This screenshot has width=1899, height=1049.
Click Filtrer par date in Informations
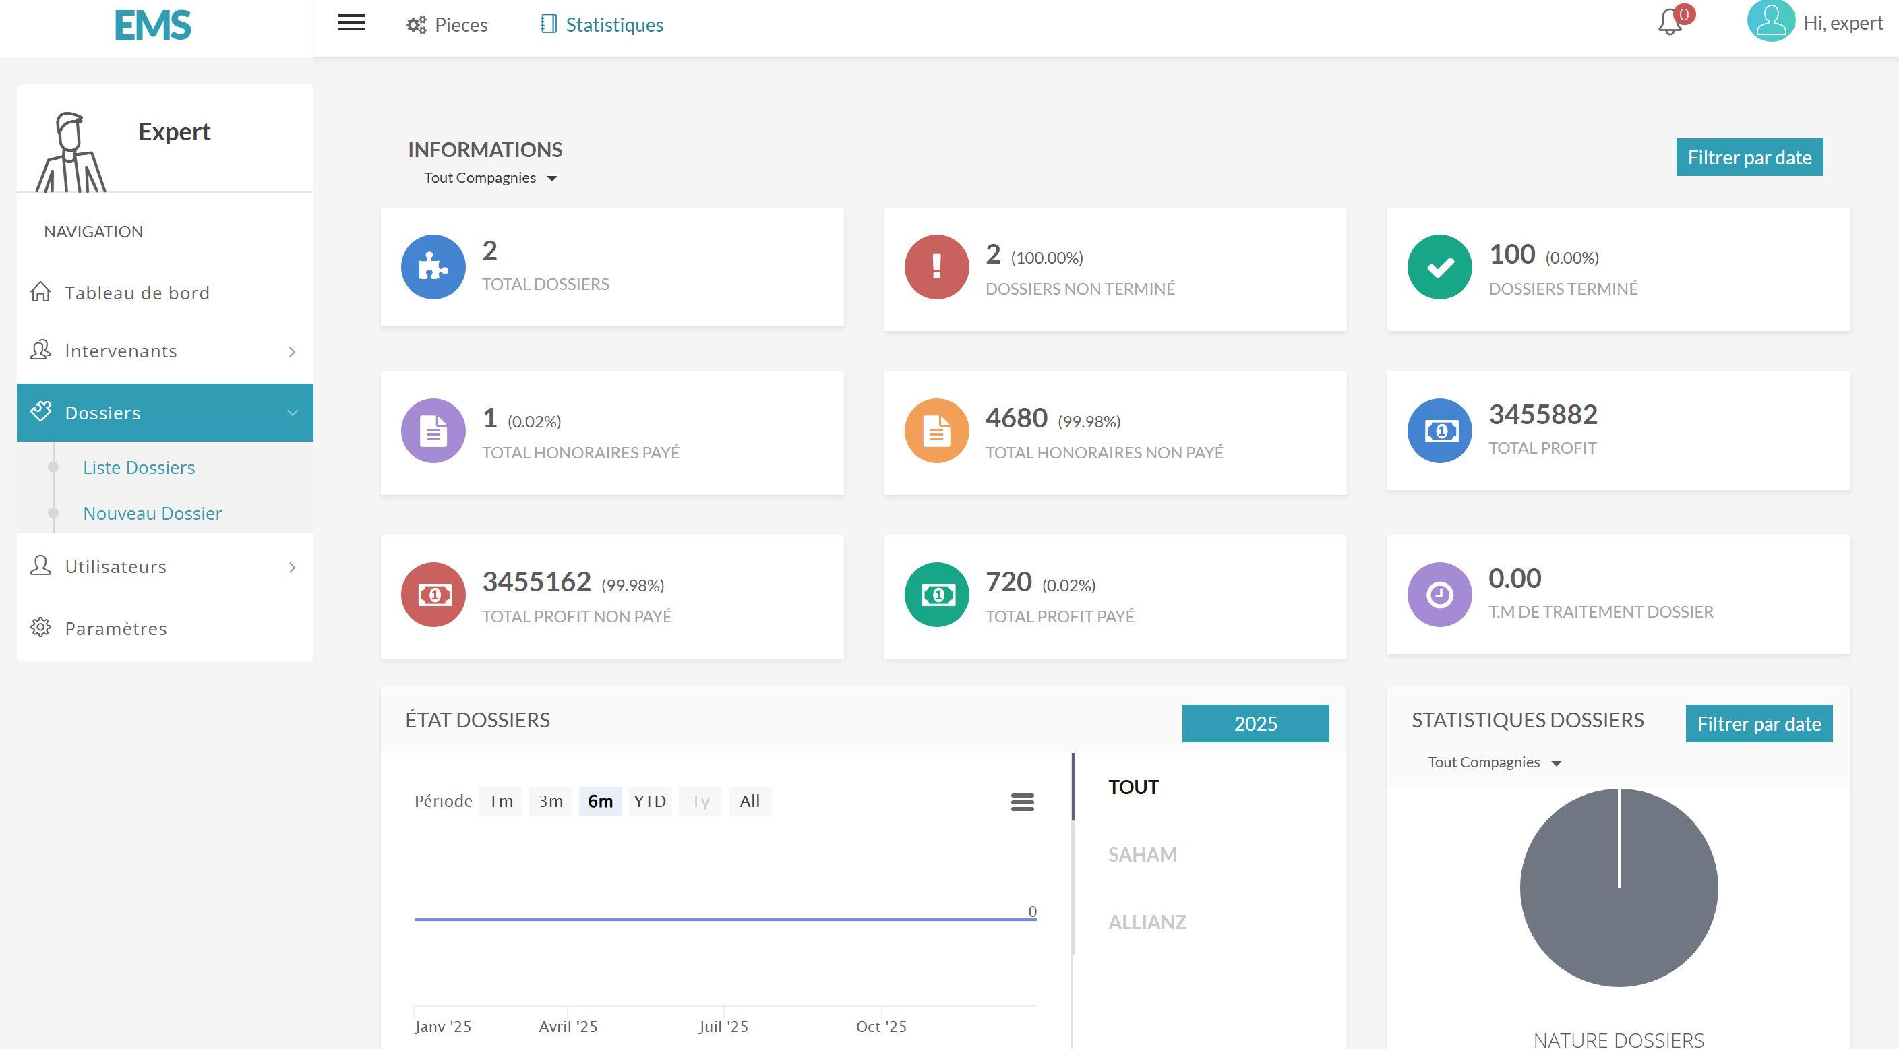1749,157
